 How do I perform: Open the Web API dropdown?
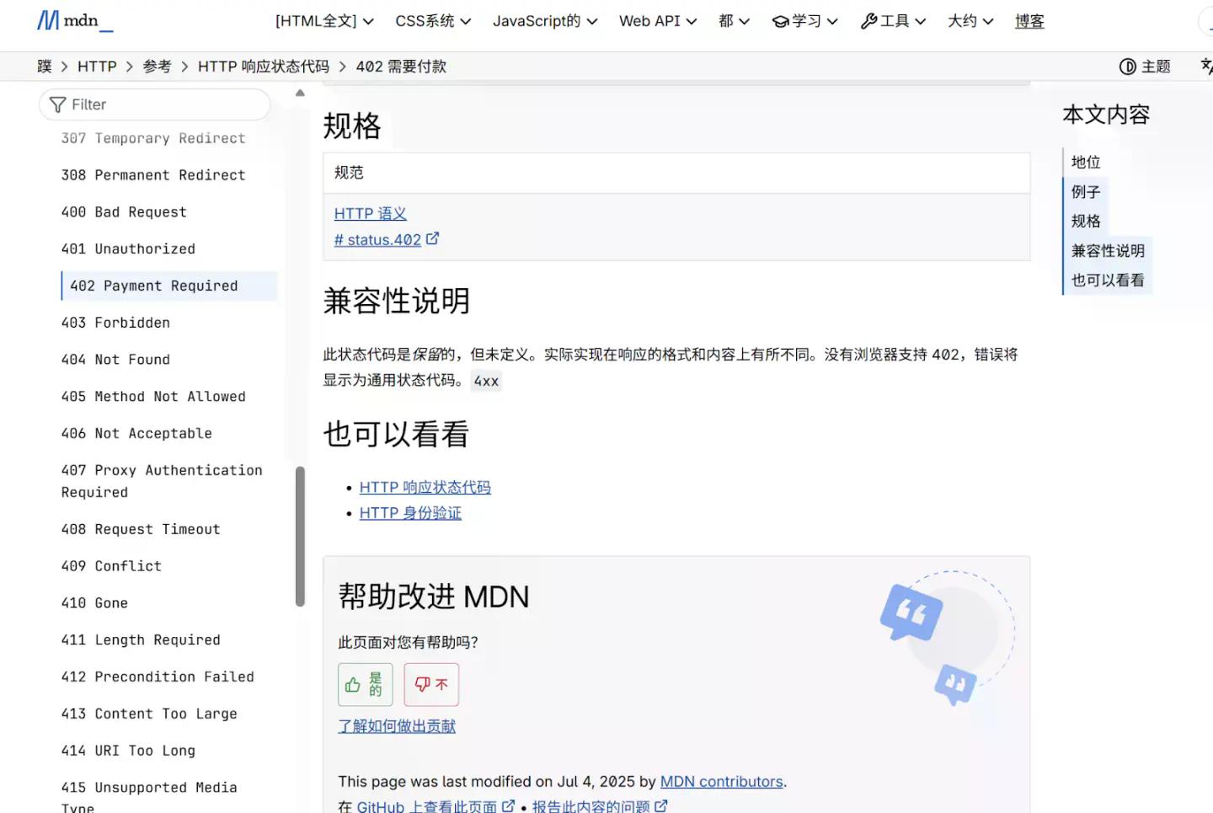pyautogui.click(x=650, y=21)
